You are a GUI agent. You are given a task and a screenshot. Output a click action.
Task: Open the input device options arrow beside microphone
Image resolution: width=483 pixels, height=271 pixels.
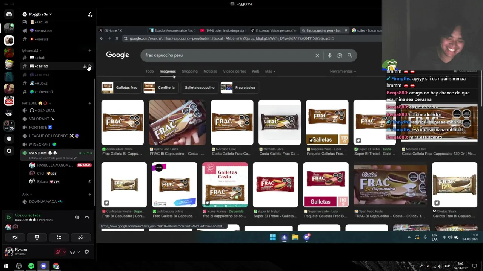coord(64,252)
